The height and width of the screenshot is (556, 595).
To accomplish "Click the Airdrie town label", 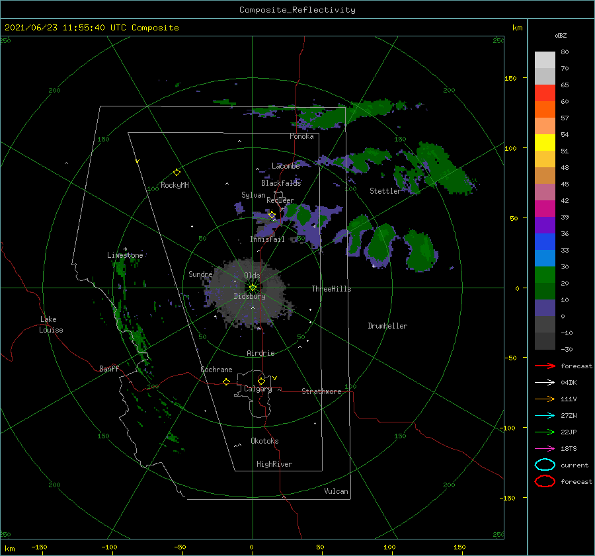I will [x=260, y=353].
